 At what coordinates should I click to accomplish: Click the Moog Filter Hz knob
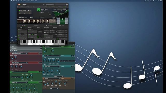(x=52, y=51)
